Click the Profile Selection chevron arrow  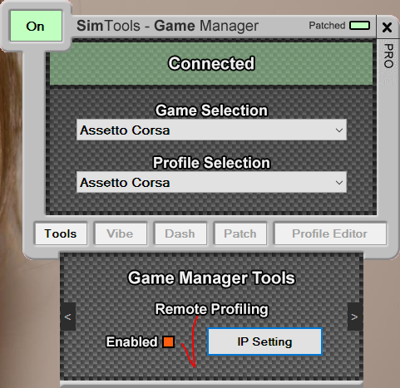tap(339, 183)
